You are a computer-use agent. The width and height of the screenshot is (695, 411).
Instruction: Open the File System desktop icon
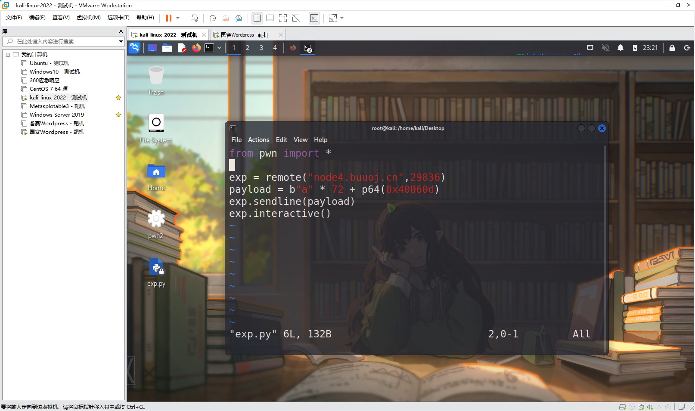156,129
